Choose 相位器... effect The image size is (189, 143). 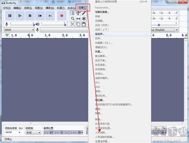(120, 100)
